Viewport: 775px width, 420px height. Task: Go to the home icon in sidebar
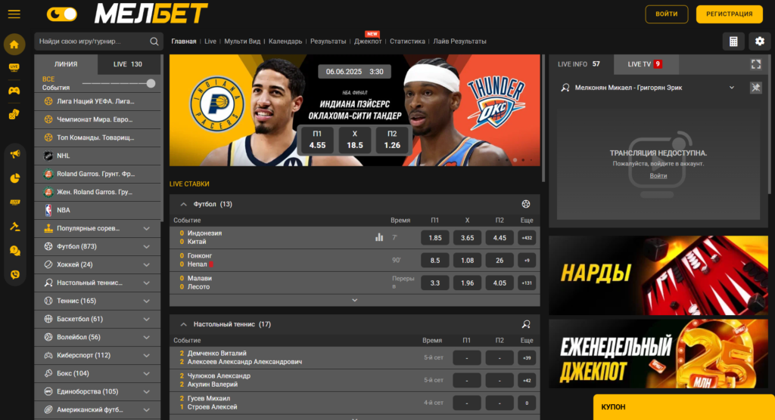point(14,45)
